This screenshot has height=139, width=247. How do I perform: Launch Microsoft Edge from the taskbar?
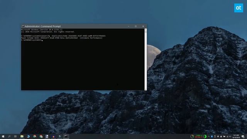coord(28,136)
